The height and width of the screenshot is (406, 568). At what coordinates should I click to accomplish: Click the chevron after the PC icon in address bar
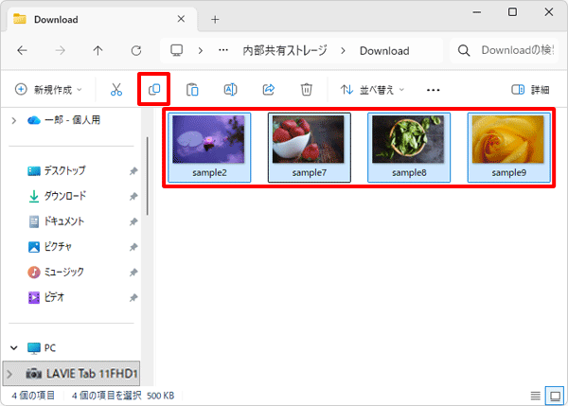[200, 51]
